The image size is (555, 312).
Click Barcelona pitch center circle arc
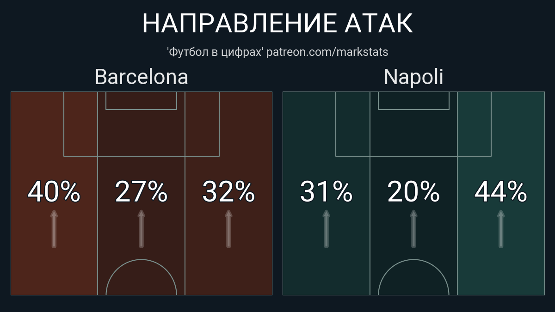click(142, 277)
